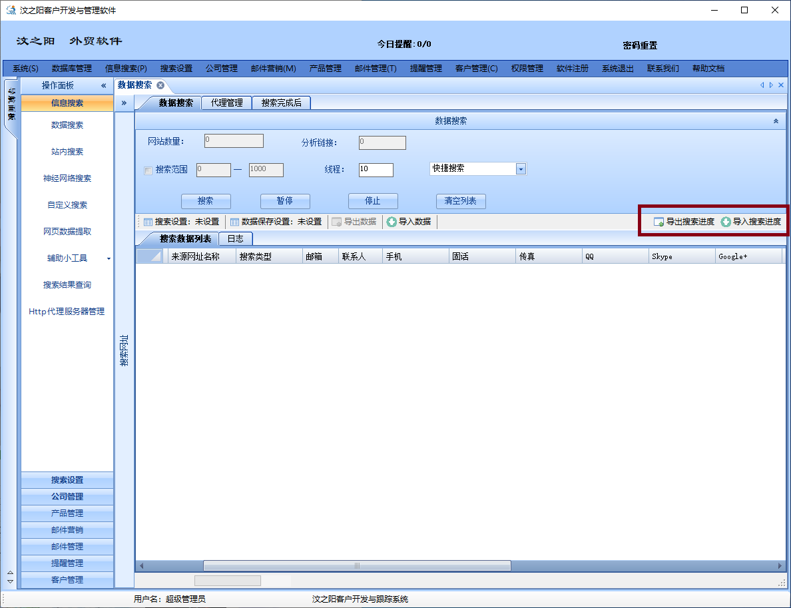Click the 线程 input field

tap(376, 170)
